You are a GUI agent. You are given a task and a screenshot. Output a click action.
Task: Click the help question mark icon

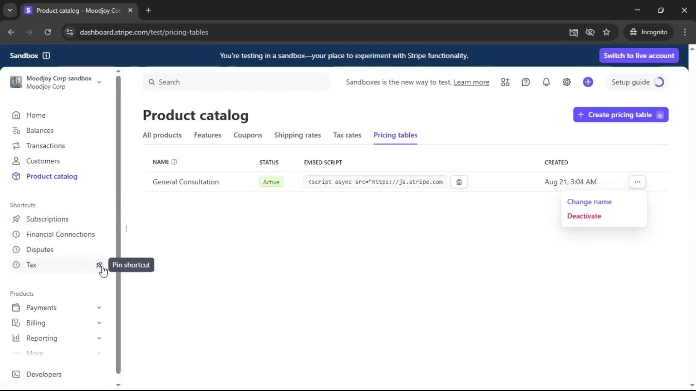[x=526, y=82]
